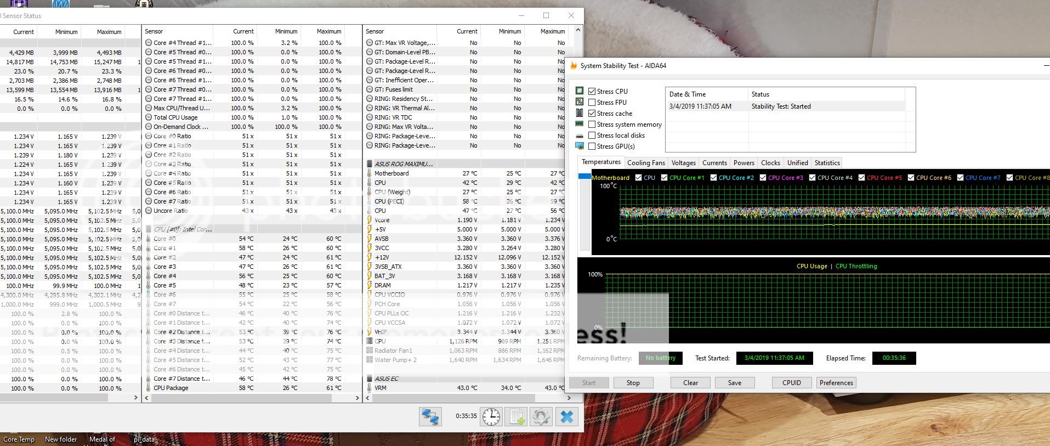Open the Unified tab
This screenshot has height=446, width=1050.
click(797, 163)
